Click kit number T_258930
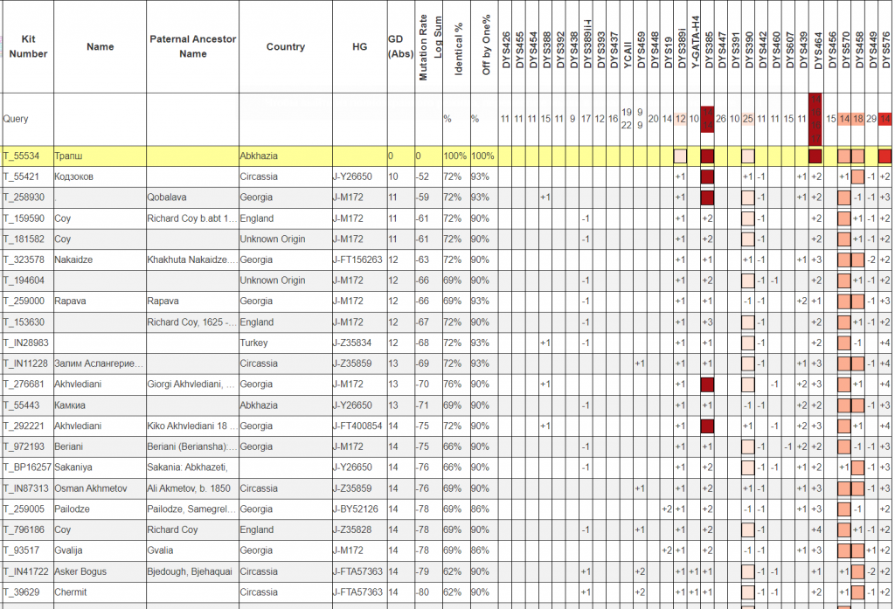 (x=24, y=197)
